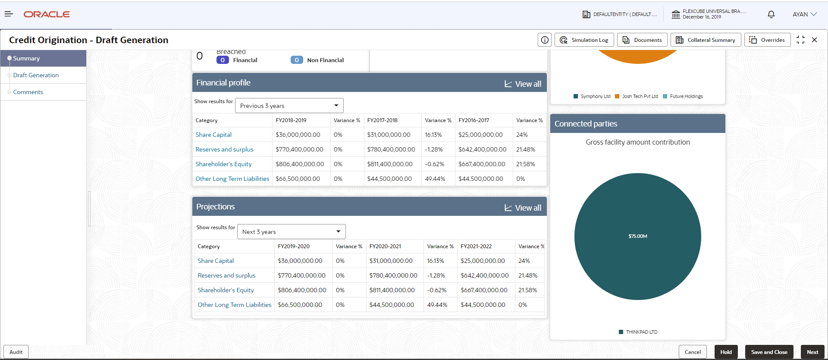This screenshot has height=360, width=828.
Task: Click the Oracle logo
Action: (x=47, y=14)
